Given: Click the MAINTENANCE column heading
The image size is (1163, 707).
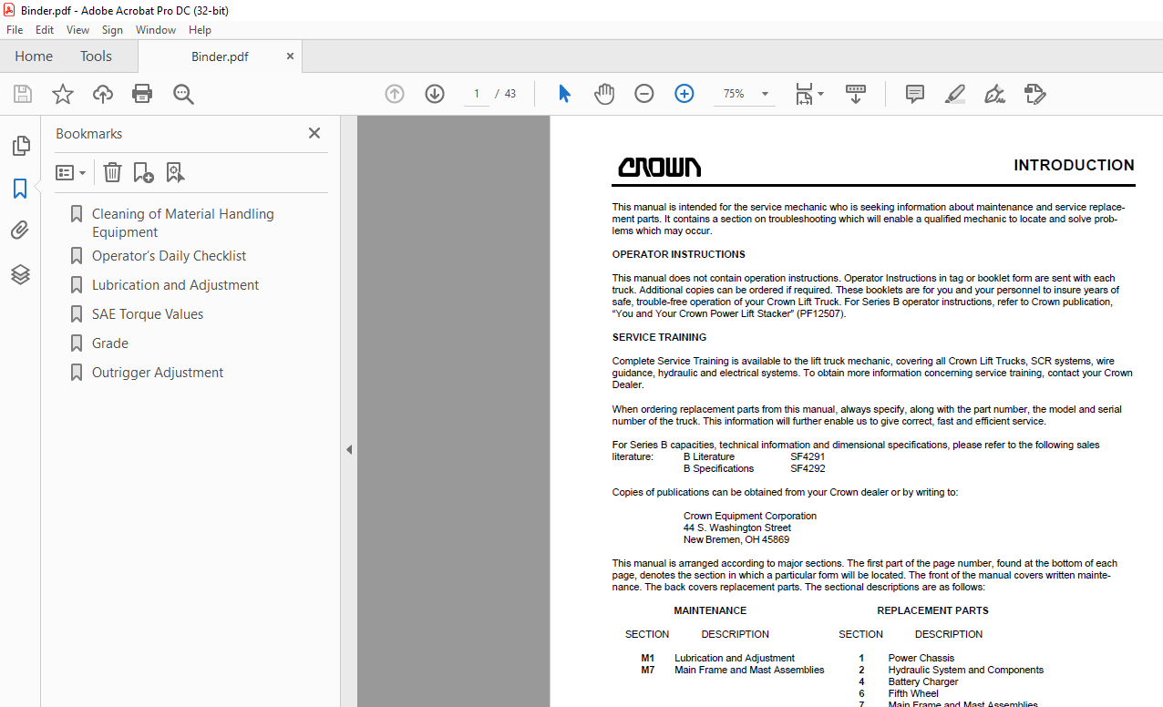Looking at the screenshot, I should 710,610.
